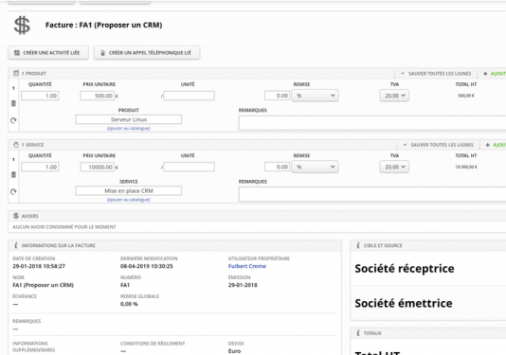This screenshot has width=506, height=355.
Task: Delete the Mise en place CRM line via trash icon
Action: click(13, 175)
